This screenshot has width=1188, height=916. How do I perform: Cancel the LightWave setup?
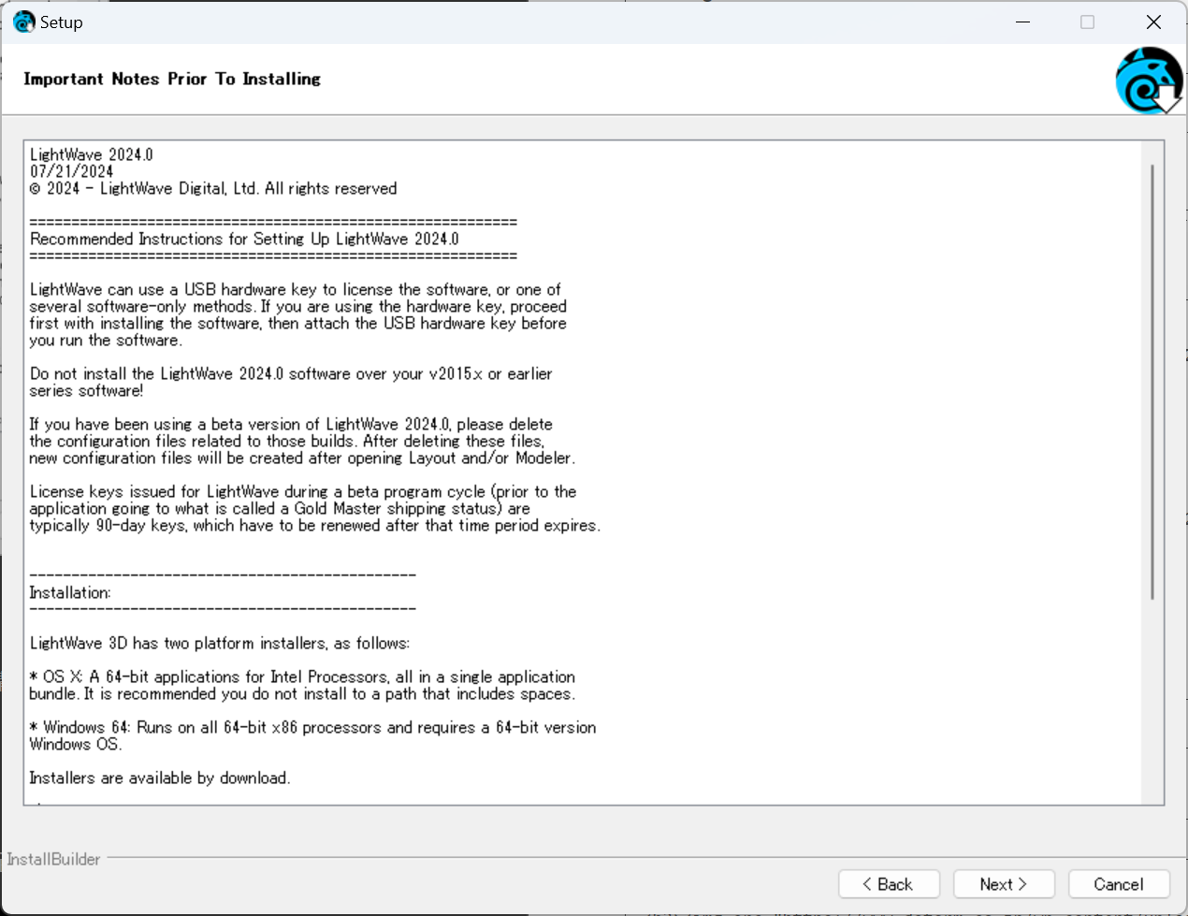pos(1119,884)
